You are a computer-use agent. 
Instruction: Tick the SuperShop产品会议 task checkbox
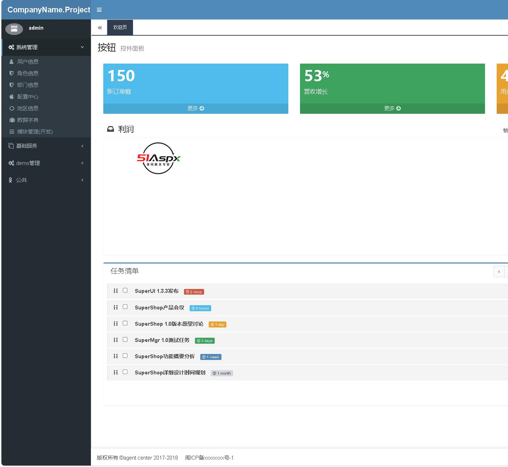click(x=125, y=307)
